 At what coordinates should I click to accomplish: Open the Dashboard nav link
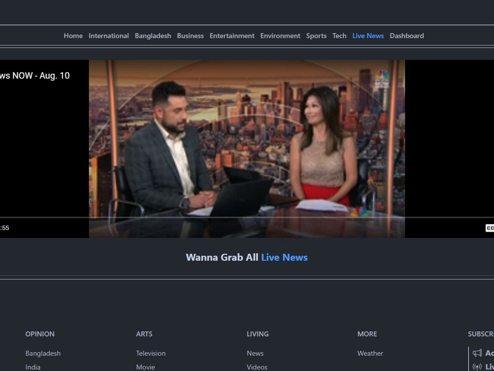click(407, 36)
